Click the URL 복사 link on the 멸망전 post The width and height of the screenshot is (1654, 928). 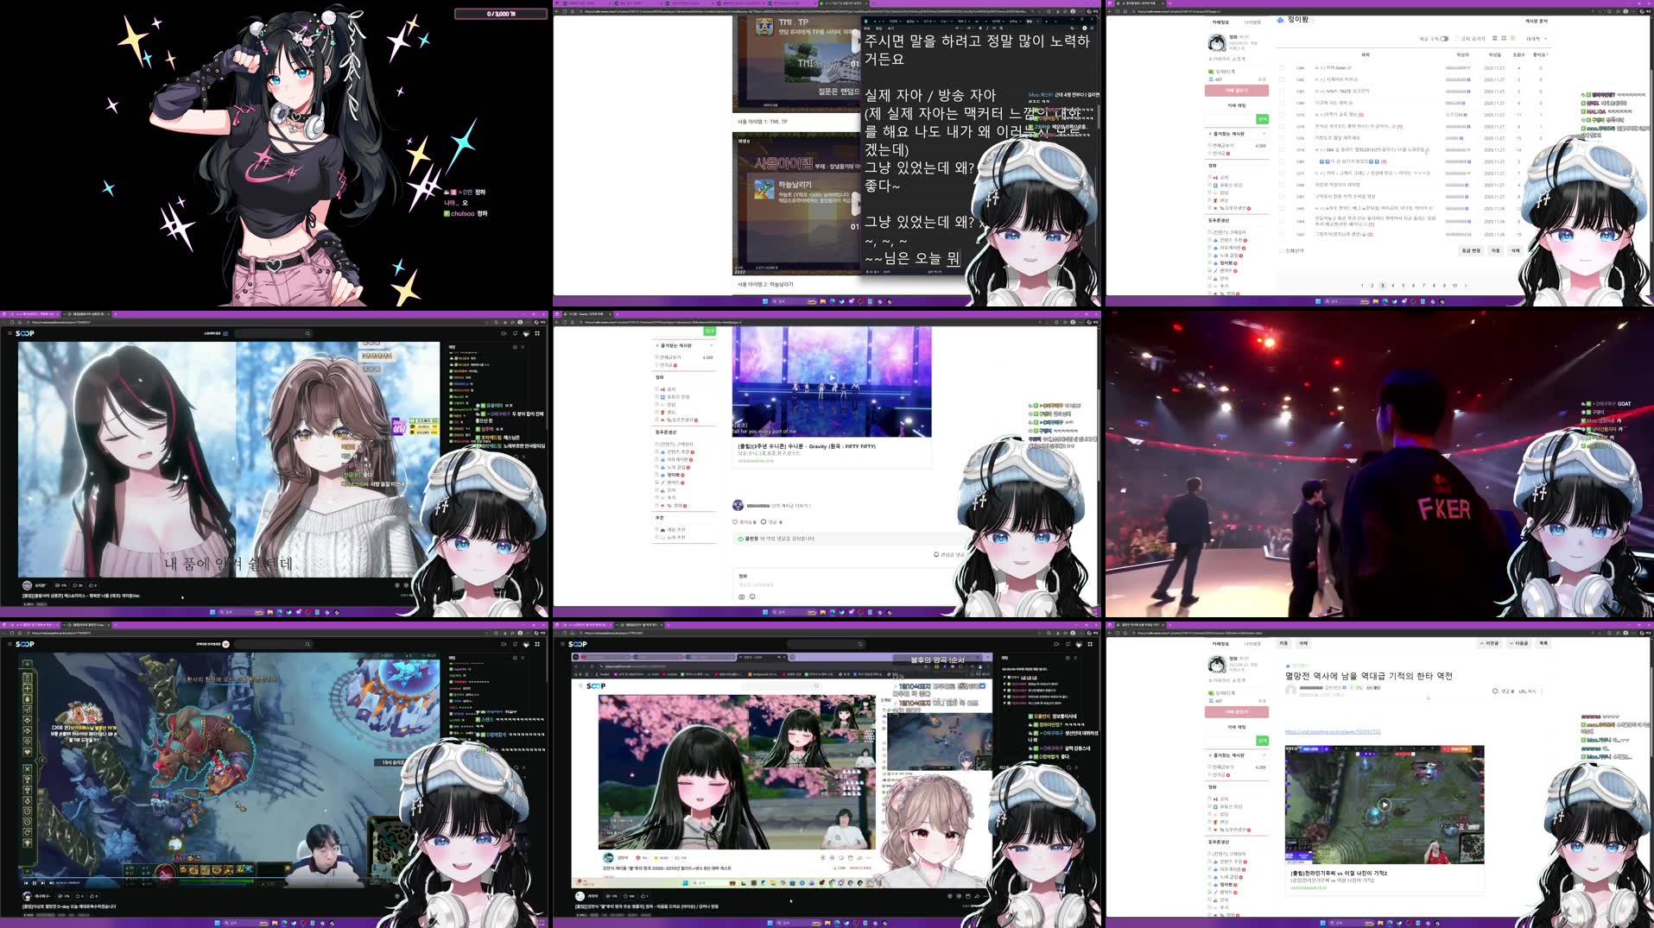coord(1526,691)
